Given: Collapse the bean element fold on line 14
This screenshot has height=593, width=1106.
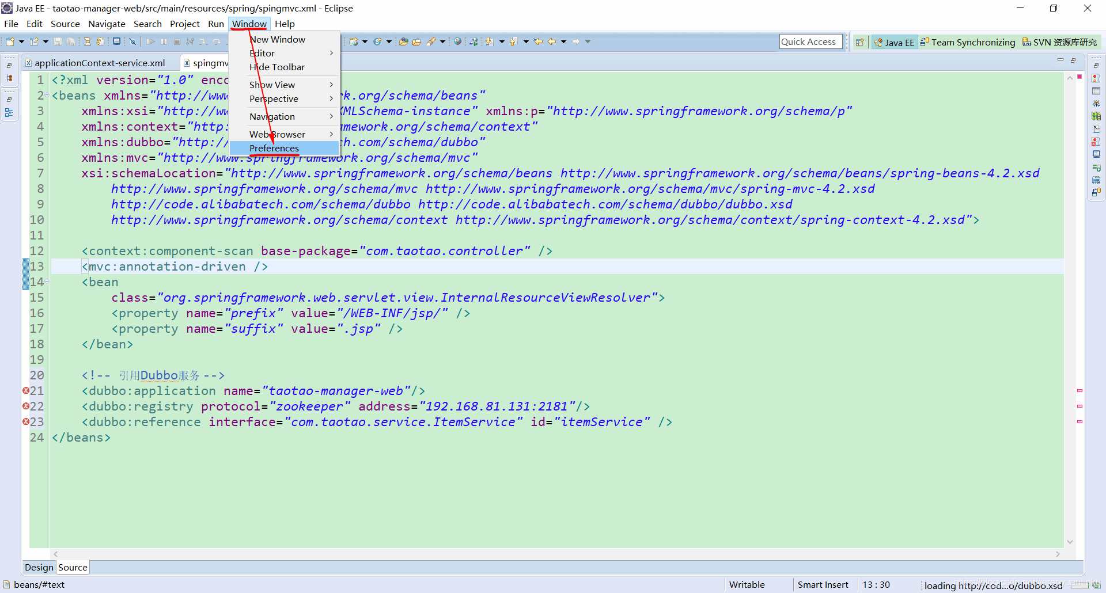Looking at the screenshot, I should [47, 282].
